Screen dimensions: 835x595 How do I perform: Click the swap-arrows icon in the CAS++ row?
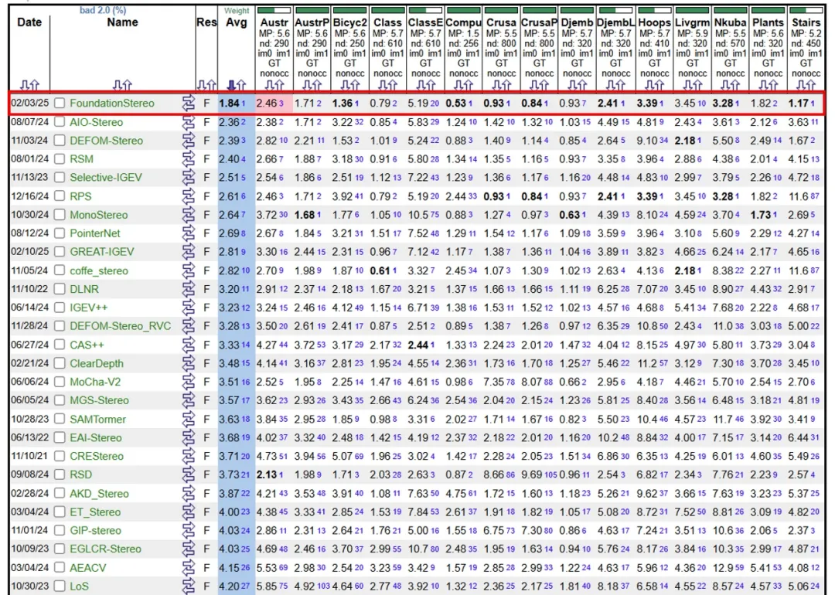pos(188,345)
